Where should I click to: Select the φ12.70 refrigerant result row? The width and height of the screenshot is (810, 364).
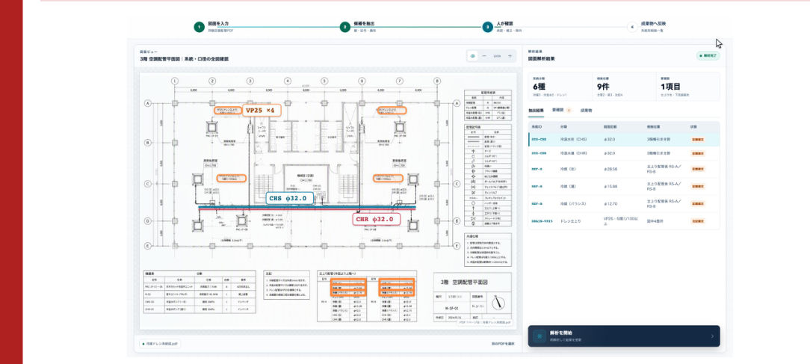coord(623,204)
